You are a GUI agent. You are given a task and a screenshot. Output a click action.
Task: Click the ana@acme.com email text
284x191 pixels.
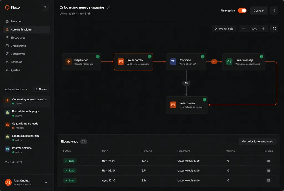[23, 185]
